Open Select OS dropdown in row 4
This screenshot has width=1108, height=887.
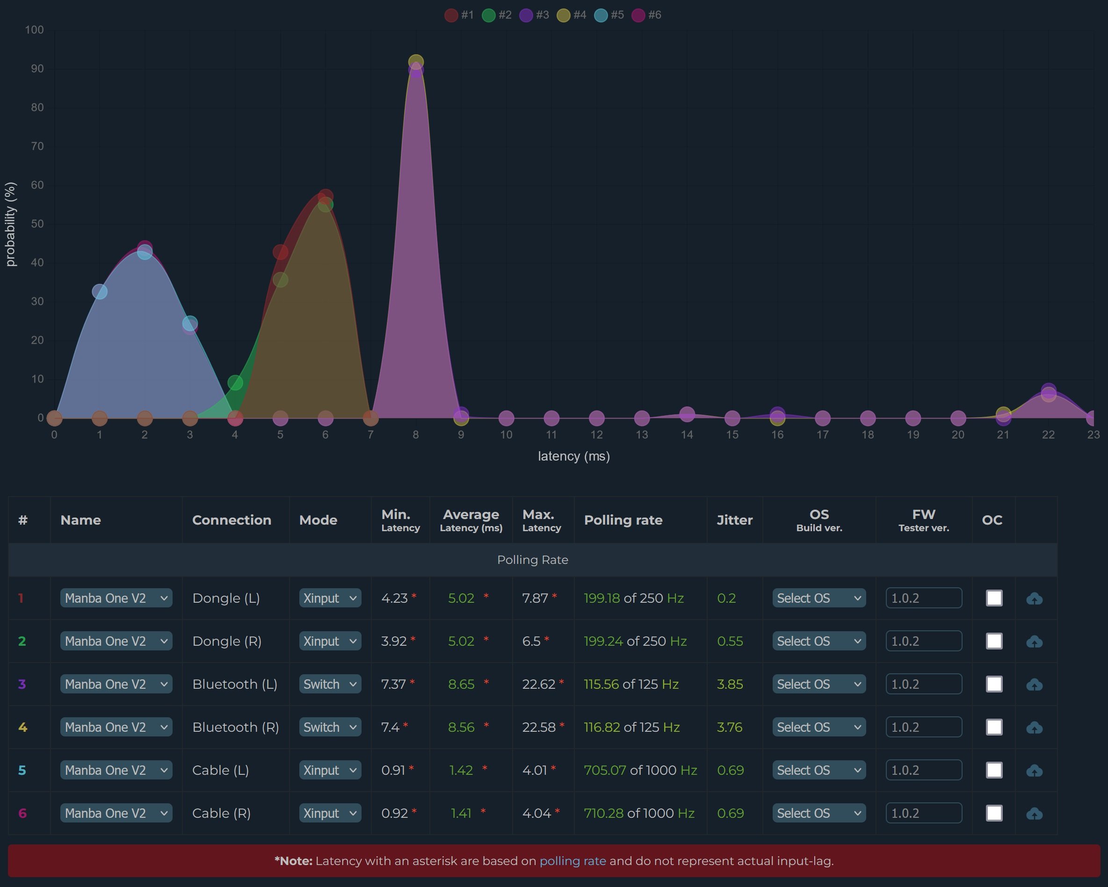(x=818, y=727)
